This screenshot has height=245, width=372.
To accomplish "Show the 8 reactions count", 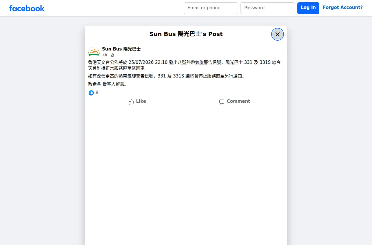I will [x=97, y=93].
